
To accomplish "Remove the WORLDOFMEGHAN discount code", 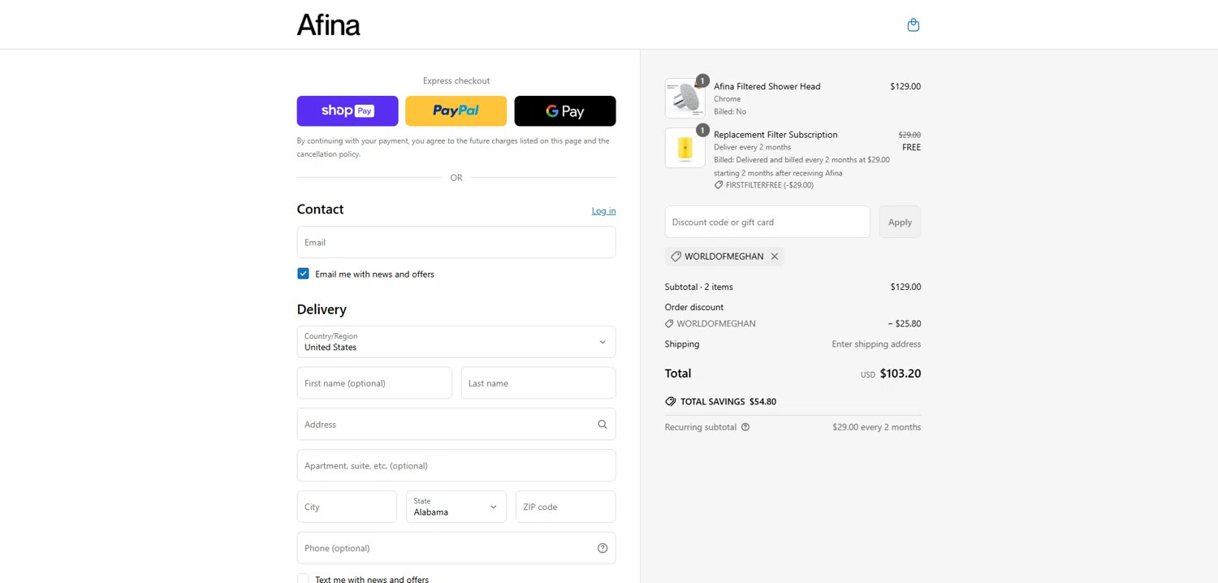I will point(775,257).
